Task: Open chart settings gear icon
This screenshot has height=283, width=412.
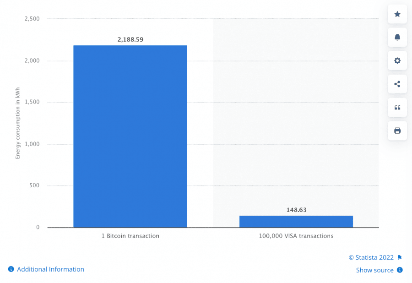Action: (x=397, y=60)
